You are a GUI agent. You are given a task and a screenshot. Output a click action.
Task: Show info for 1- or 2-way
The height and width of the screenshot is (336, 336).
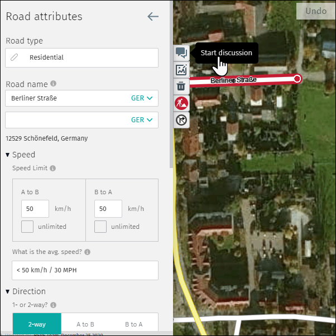tap(54, 305)
